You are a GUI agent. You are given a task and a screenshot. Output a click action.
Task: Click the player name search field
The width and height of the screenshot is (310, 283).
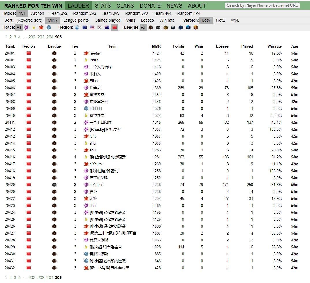(x=263, y=5)
